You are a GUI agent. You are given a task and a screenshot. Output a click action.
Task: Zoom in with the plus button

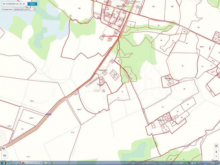(216, 152)
